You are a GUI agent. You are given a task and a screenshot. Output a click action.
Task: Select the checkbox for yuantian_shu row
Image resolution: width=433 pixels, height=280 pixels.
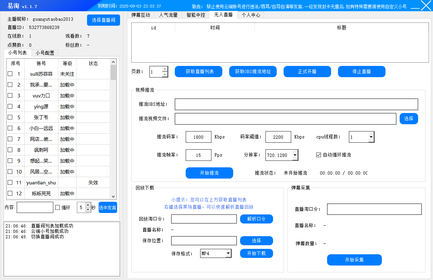coord(10,183)
